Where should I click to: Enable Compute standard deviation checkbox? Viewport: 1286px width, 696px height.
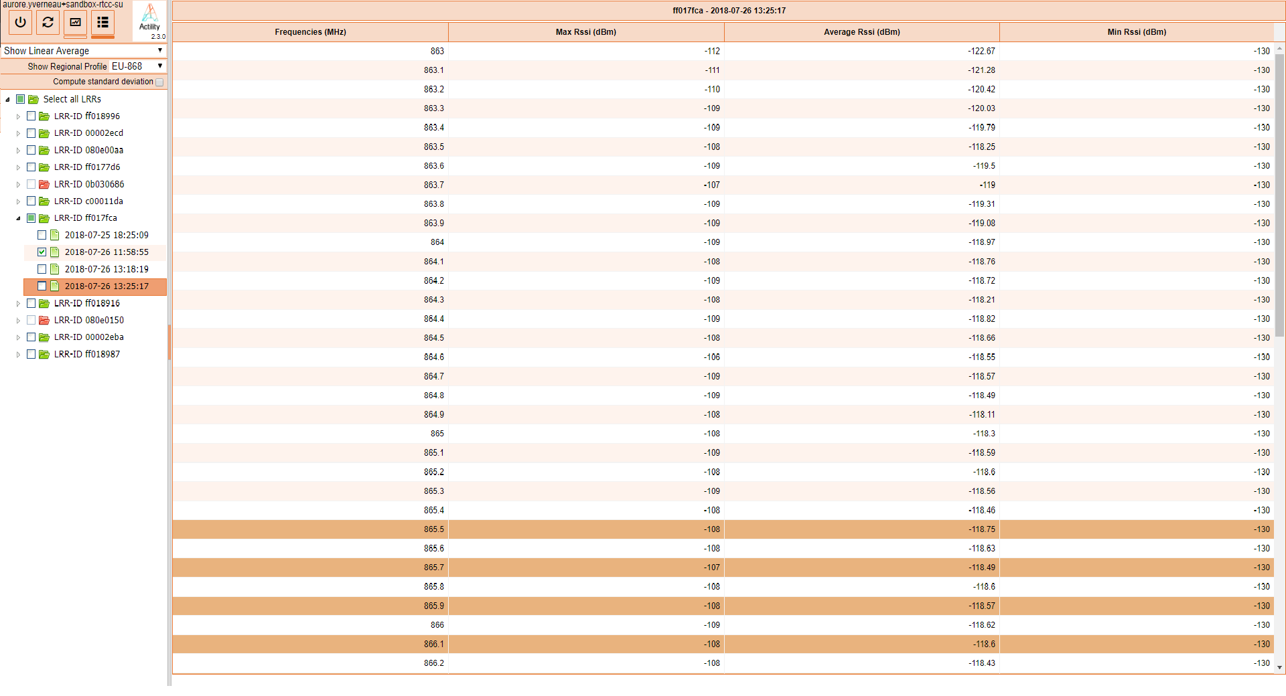click(159, 82)
